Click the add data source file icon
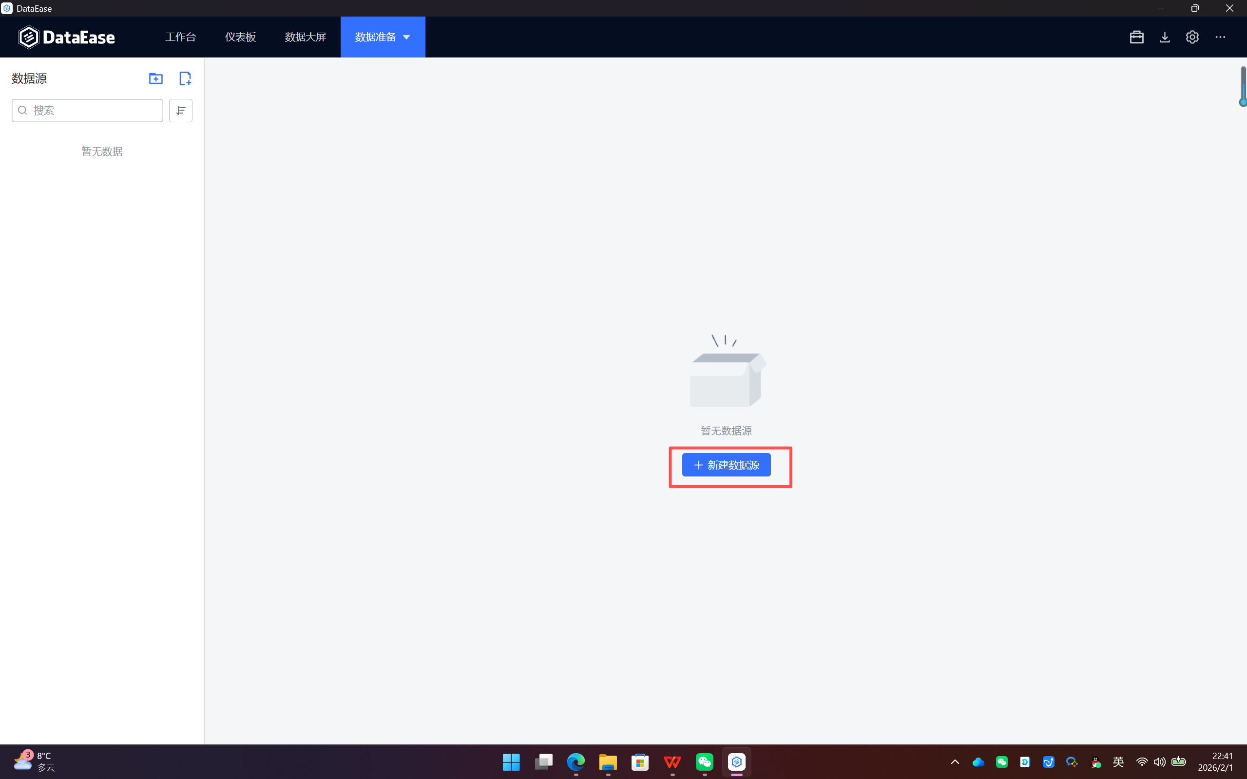This screenshot has height=779, width=1247. click(x=185, y=78)
